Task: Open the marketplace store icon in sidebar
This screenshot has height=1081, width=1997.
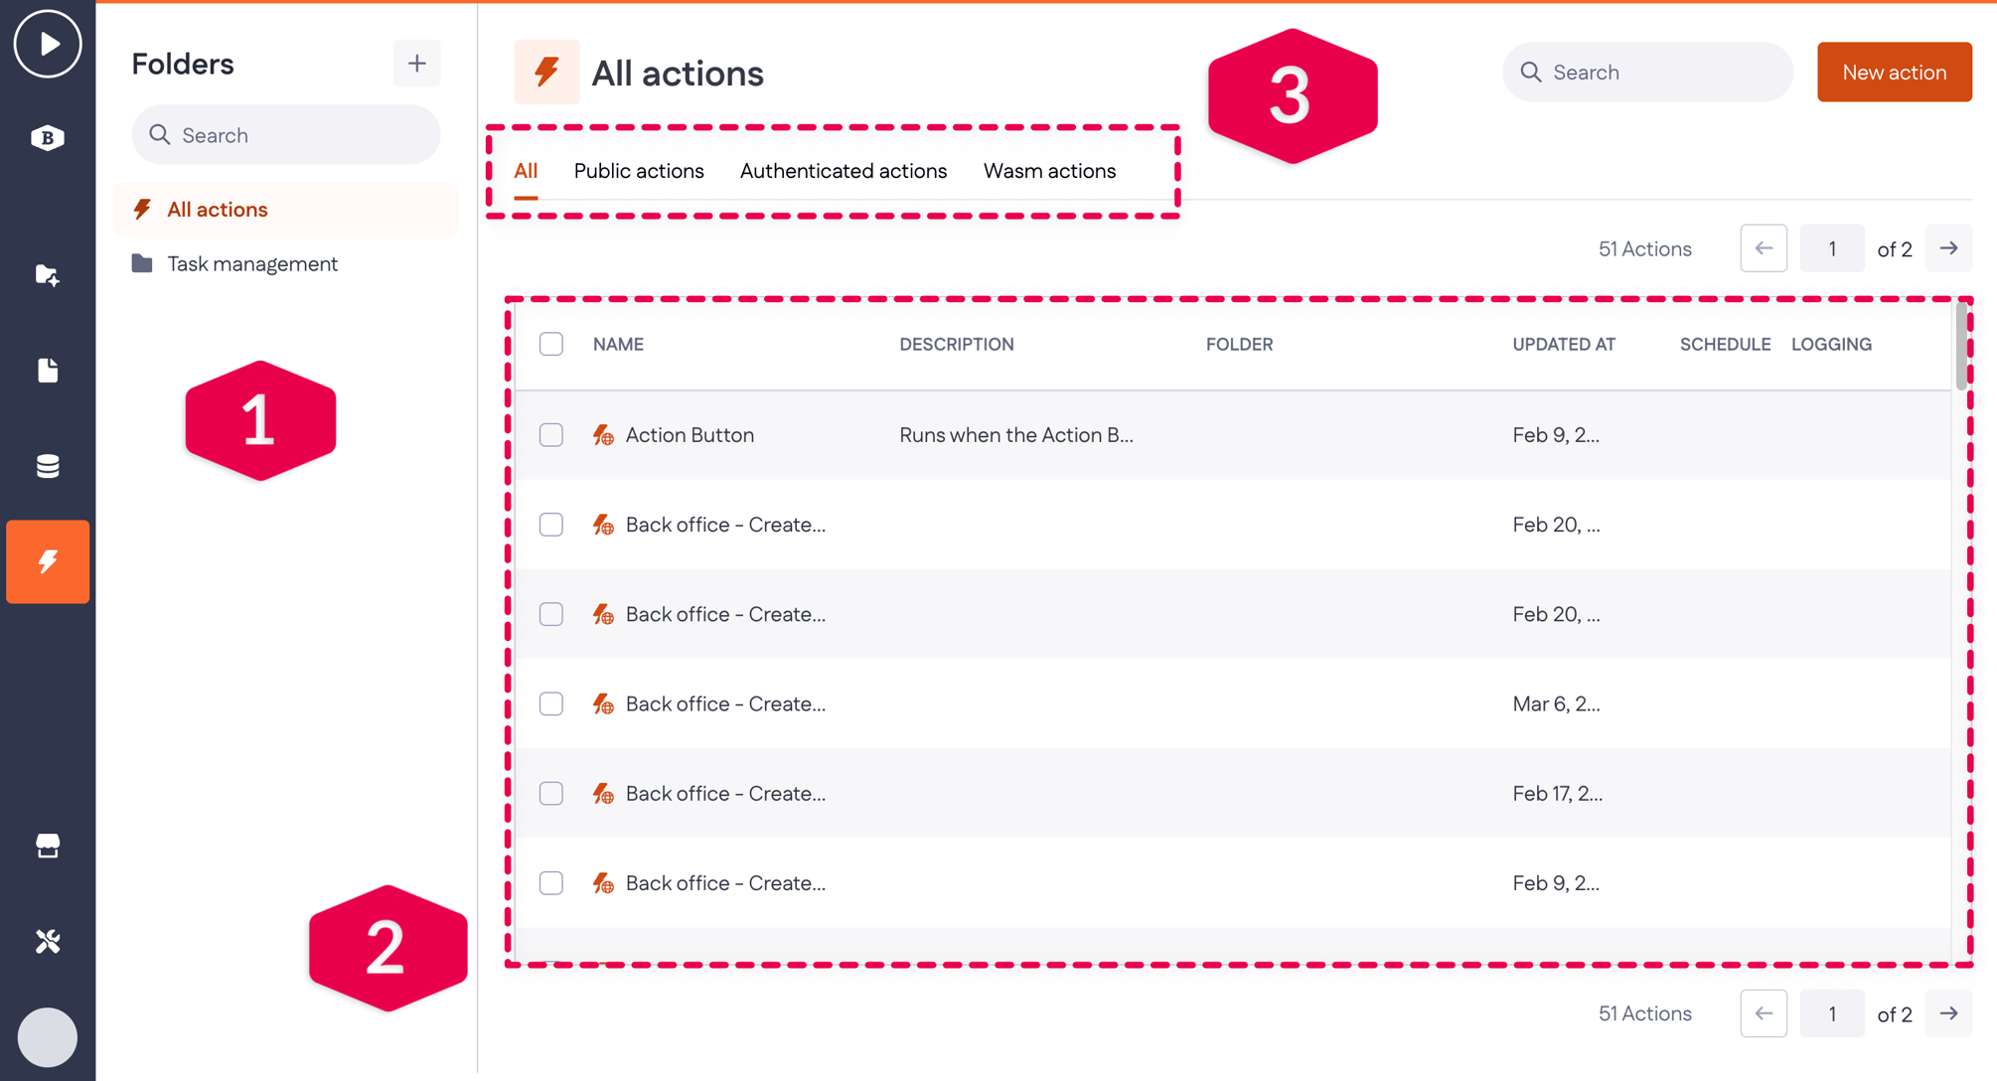Action: pos(47,846)
